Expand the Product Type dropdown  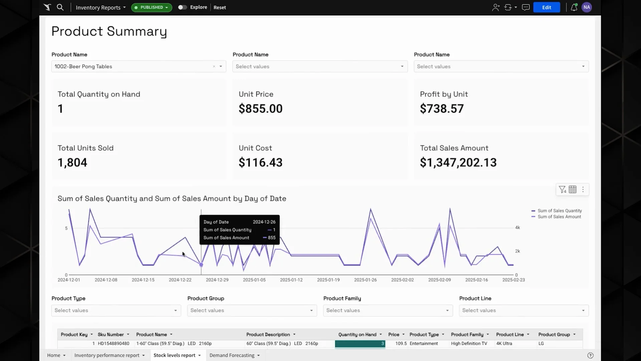click(x=116, y=311)
